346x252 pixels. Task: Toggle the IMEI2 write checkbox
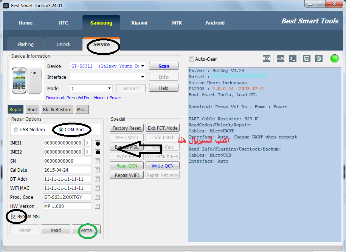pos(97,152)
